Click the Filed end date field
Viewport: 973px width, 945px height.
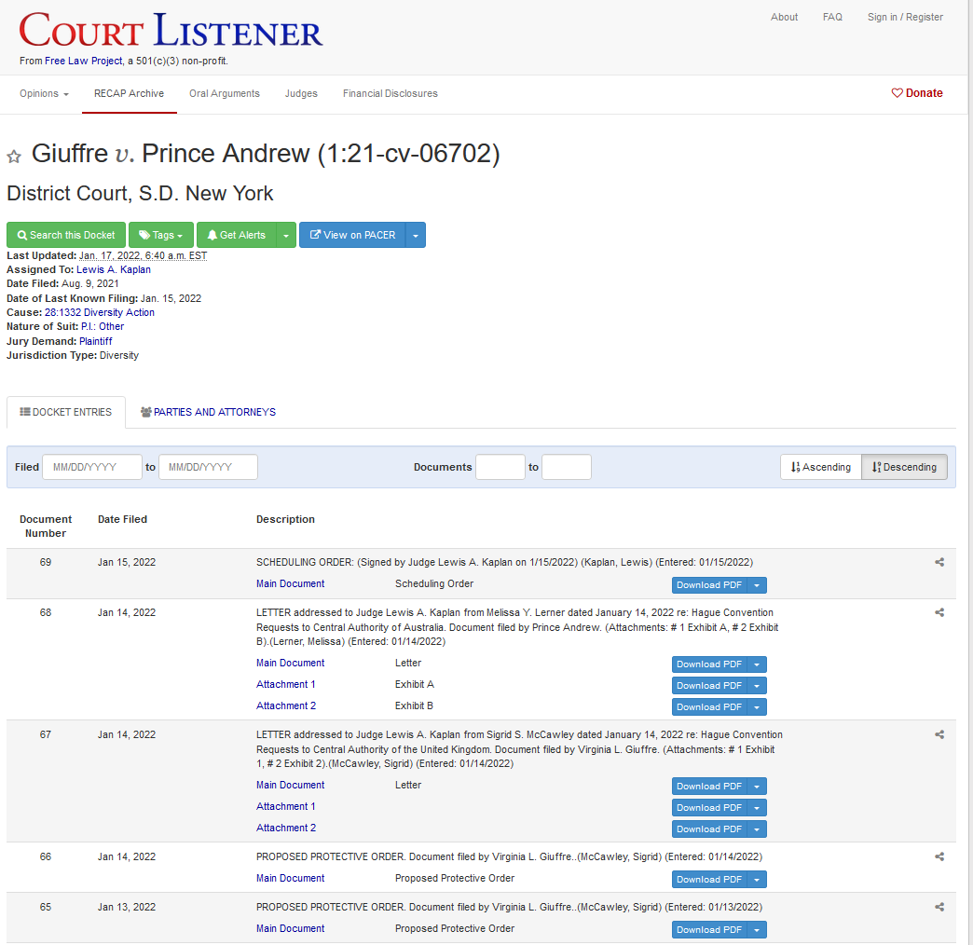208,467
